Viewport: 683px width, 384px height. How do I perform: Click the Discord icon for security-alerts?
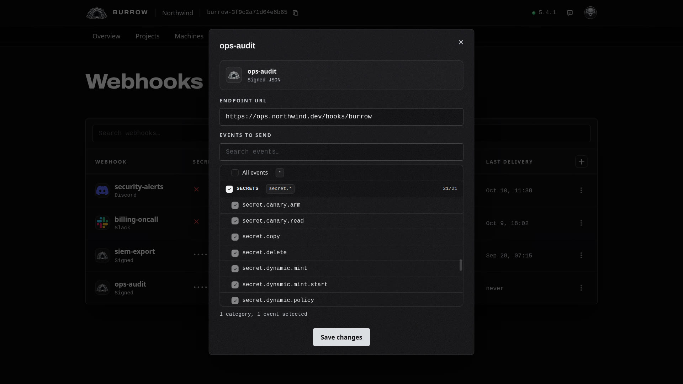tap(102, 191)
